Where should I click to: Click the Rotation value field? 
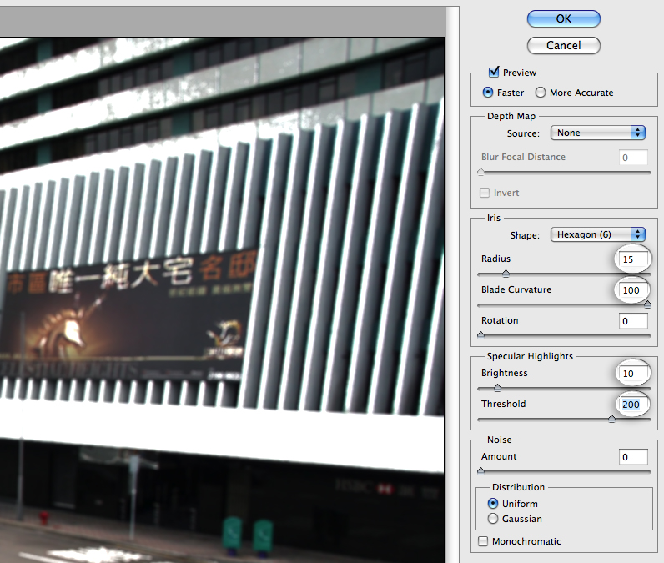pos(633,321)
